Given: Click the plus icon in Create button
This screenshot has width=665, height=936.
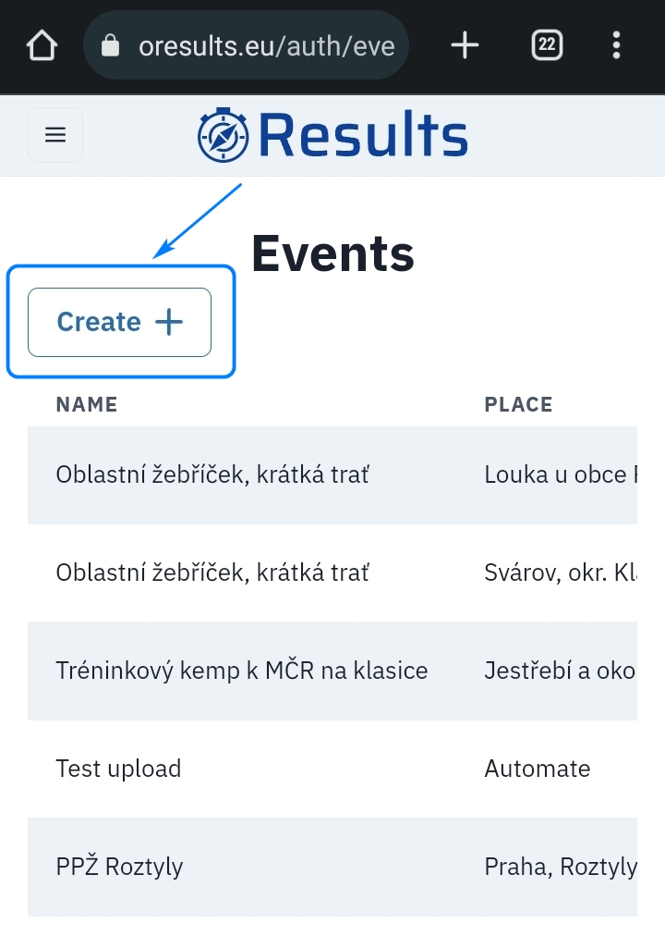Looking at the screenshot, I should (169, 322).
